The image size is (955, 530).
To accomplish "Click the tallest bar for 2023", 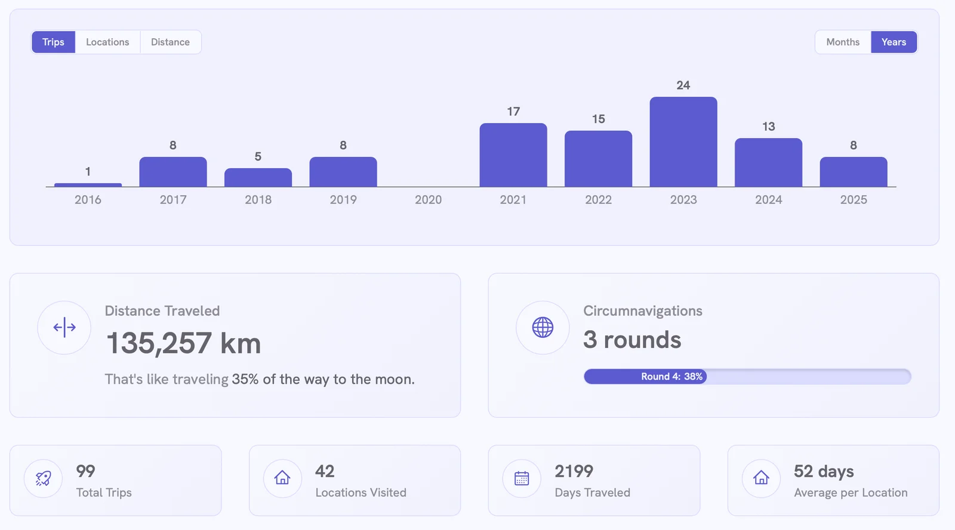I will 683,142.
